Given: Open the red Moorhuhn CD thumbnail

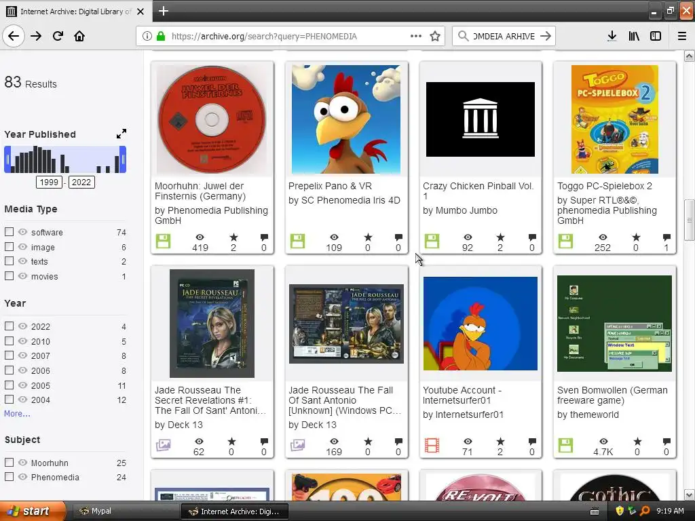Looking at the screenshot, I should click(x=212, y=119).
